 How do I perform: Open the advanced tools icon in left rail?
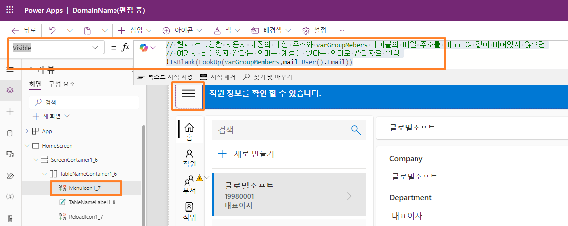[10, 218]
